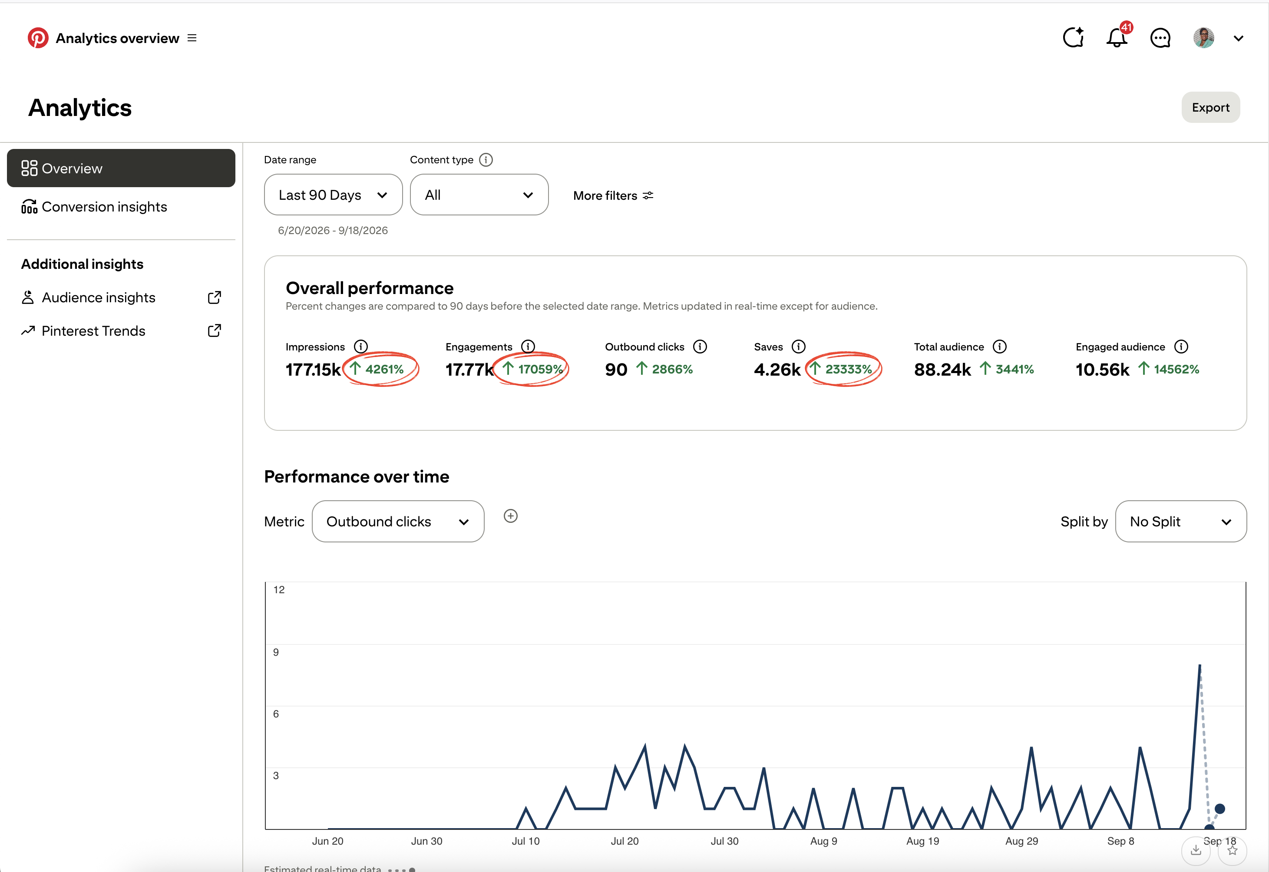Select the Overview sidebar tab
This screenshot has width=1269, height=872.
121,168
